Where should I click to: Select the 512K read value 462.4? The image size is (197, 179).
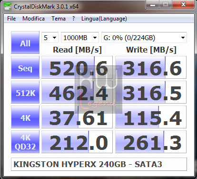point(77,92)
